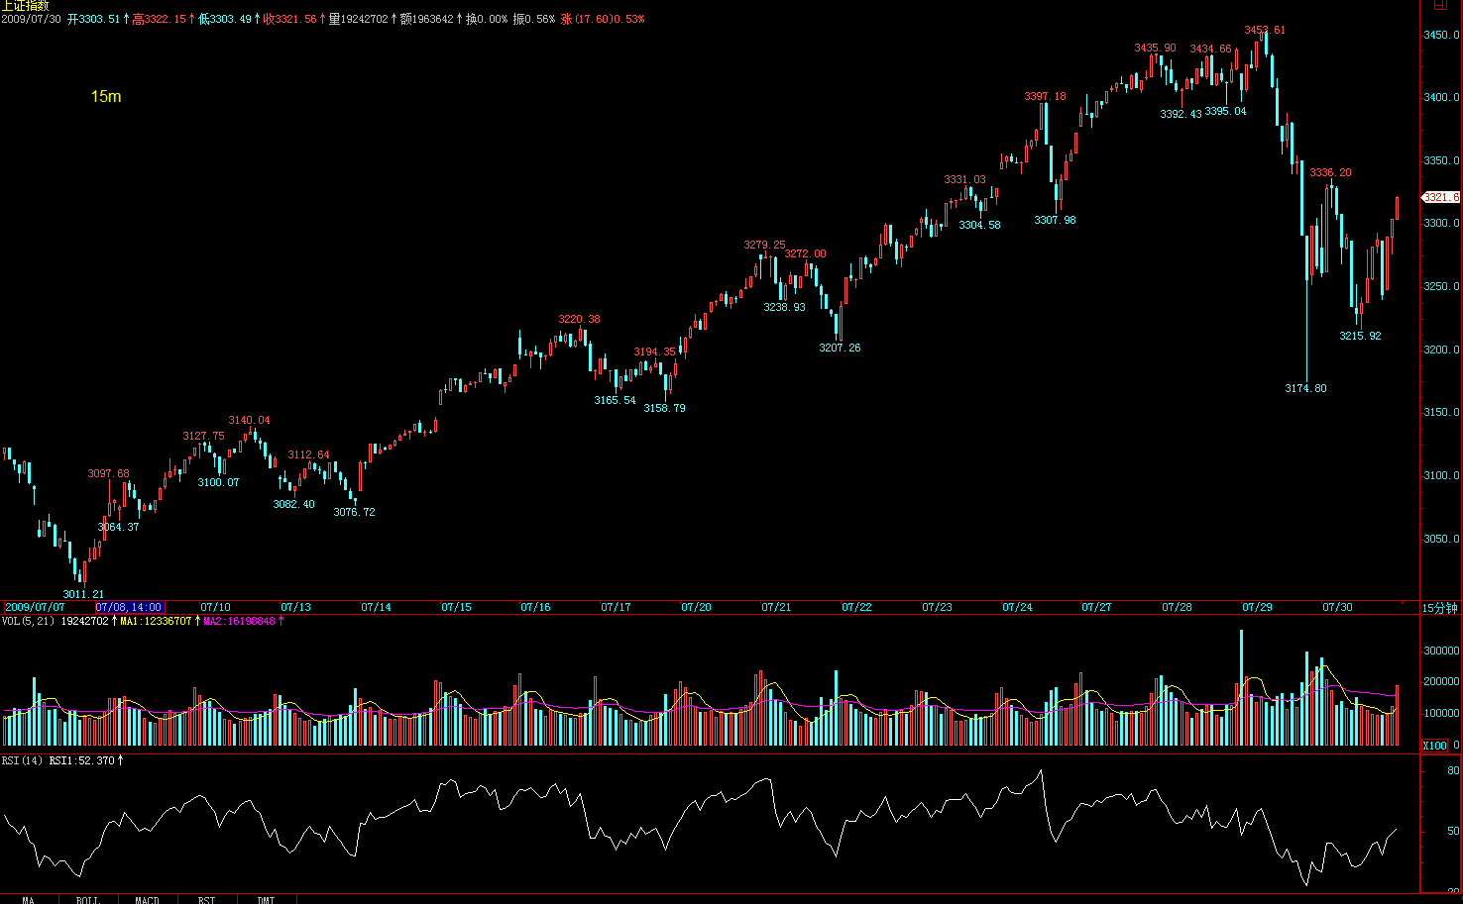Image resolution: width=1463 pixels, height=904 pixels.
Task: Click the current price tag 3321.6
Action: click(x=1441, y=197)
